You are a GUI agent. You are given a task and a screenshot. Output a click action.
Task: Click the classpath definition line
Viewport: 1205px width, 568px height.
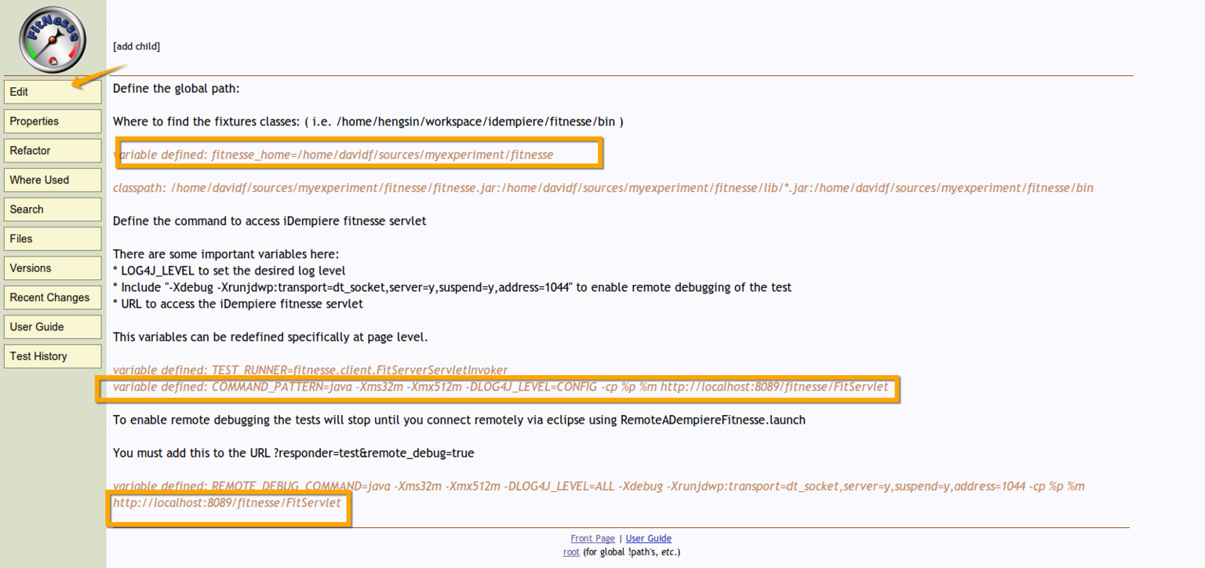[x=602, y=188]
